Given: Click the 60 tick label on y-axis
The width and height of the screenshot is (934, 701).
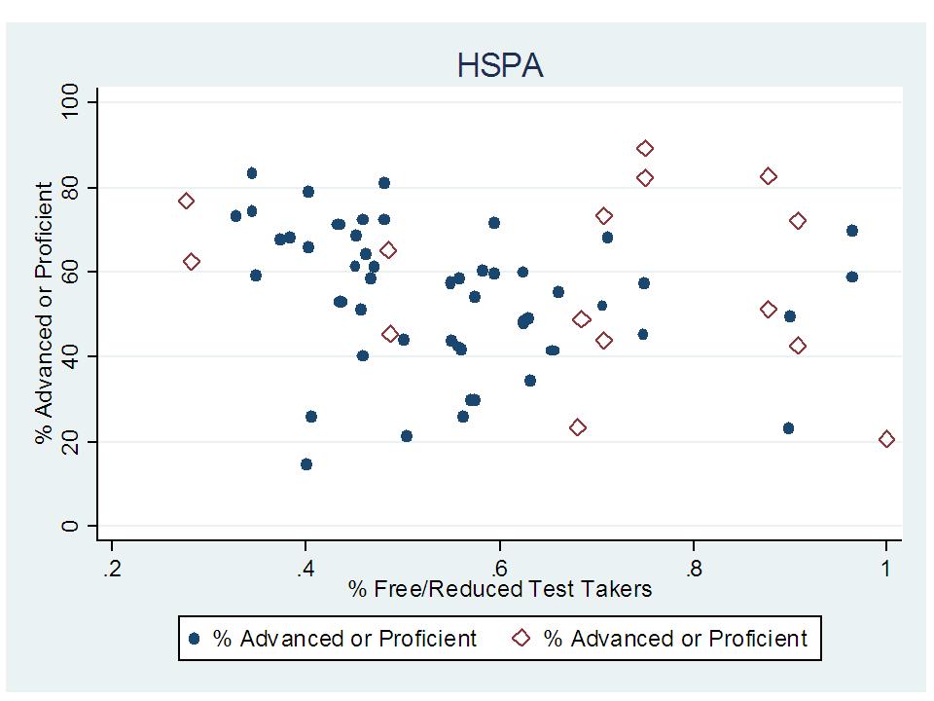Looking at the screenshot, I should point(75,272).
